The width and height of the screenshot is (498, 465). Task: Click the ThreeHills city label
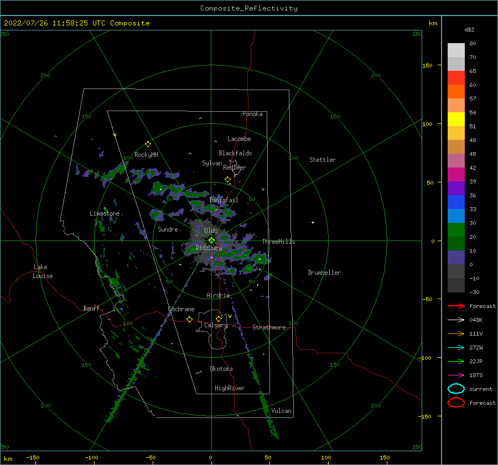(278, 242)
